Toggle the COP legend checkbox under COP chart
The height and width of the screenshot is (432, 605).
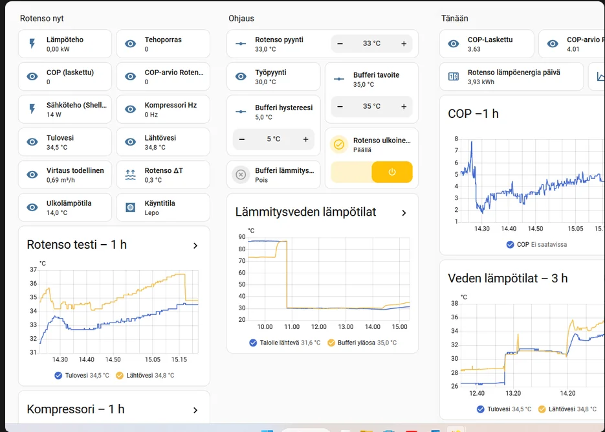[x=510, y=244]
